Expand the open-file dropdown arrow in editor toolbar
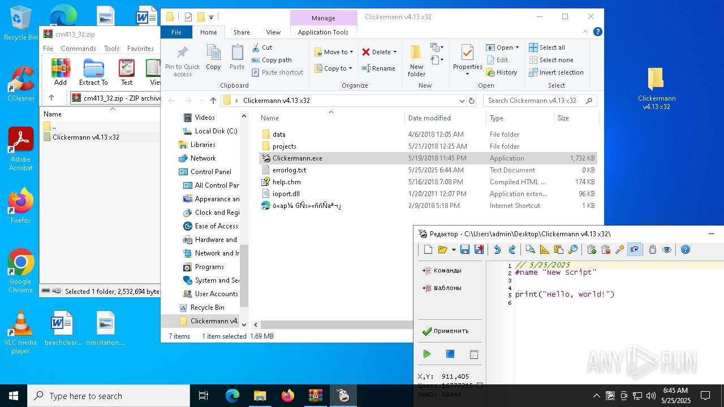The image size is (724, 407). pos(453,250)
